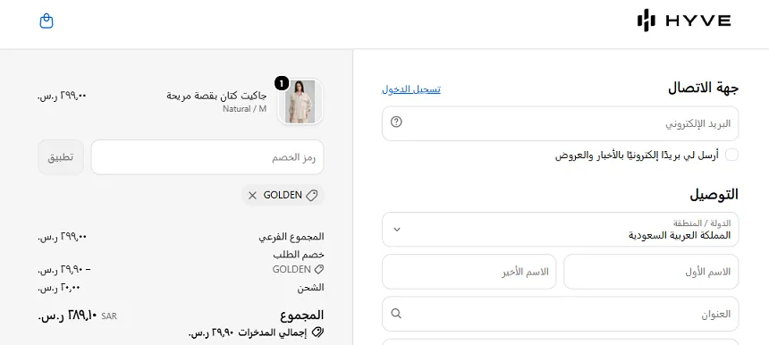Click the تطبيق apply discount button
The height and width of the screenshot is (345, 769).
pyautogui.click(x=61, y=157)
